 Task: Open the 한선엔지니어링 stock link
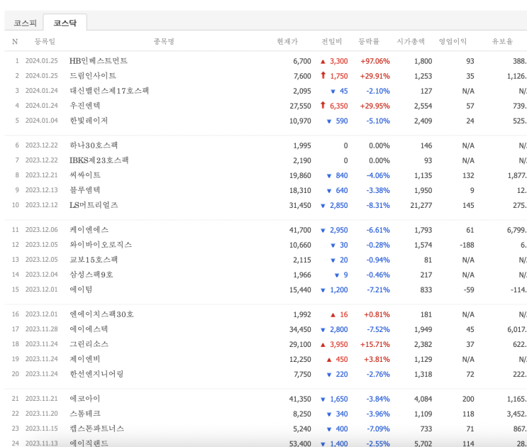coord(96,374)
